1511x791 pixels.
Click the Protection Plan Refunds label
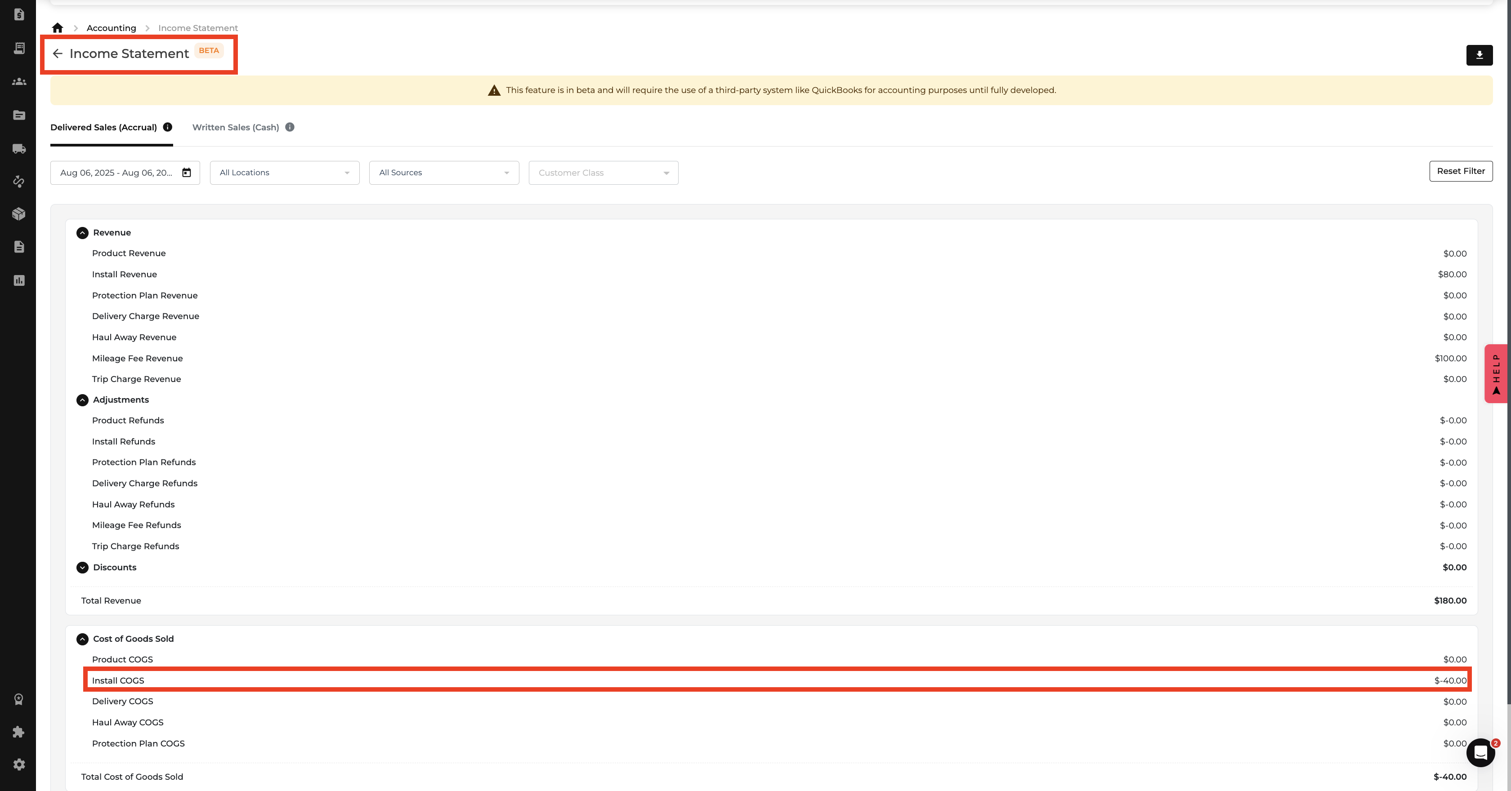(x=144, y=462)
